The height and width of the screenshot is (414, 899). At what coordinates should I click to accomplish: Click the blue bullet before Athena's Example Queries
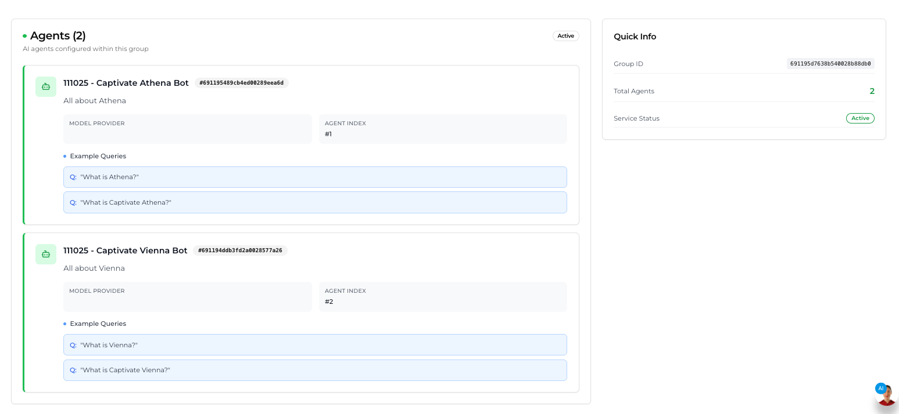tap(64, 155)
